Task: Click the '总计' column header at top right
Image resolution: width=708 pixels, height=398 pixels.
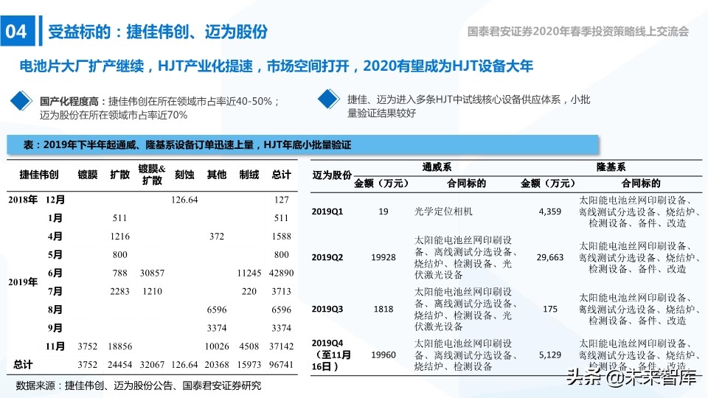Action: click(281, 175)
